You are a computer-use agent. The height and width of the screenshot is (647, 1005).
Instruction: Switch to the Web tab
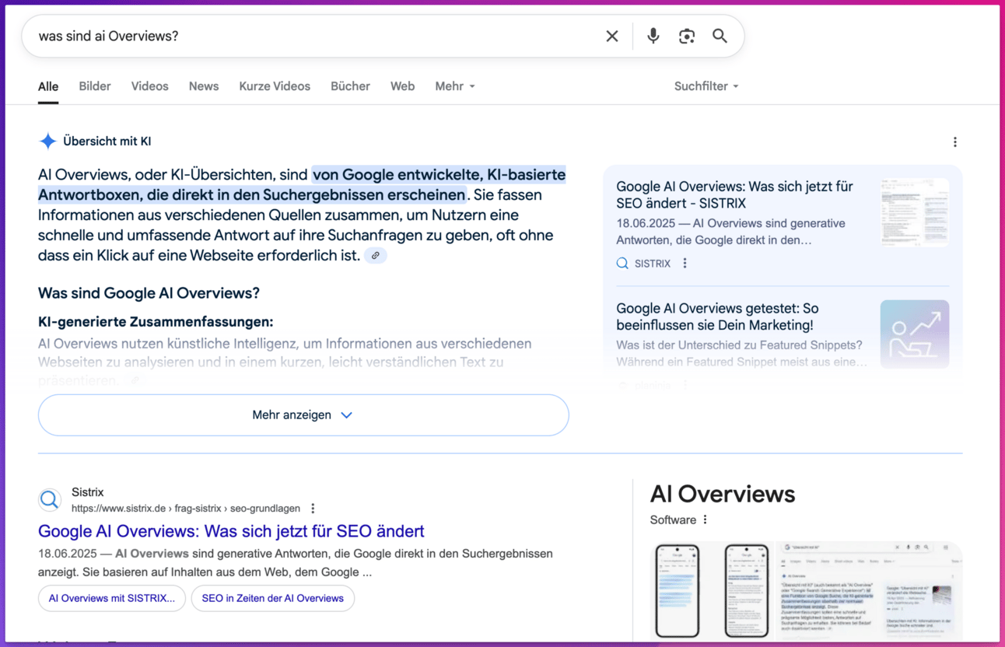402,86
